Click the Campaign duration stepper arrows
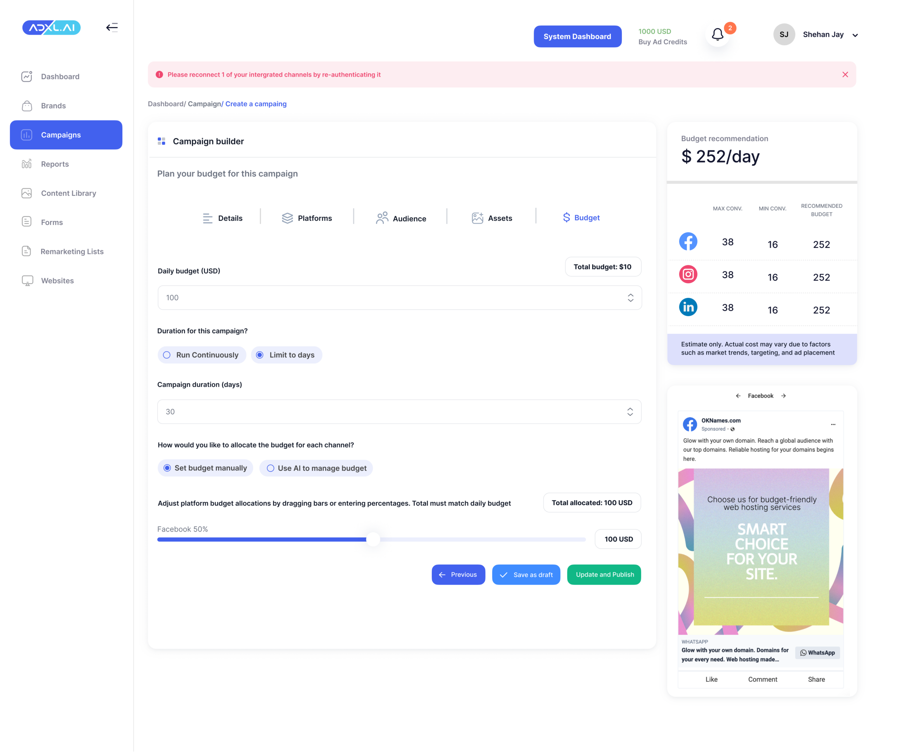 630,412
